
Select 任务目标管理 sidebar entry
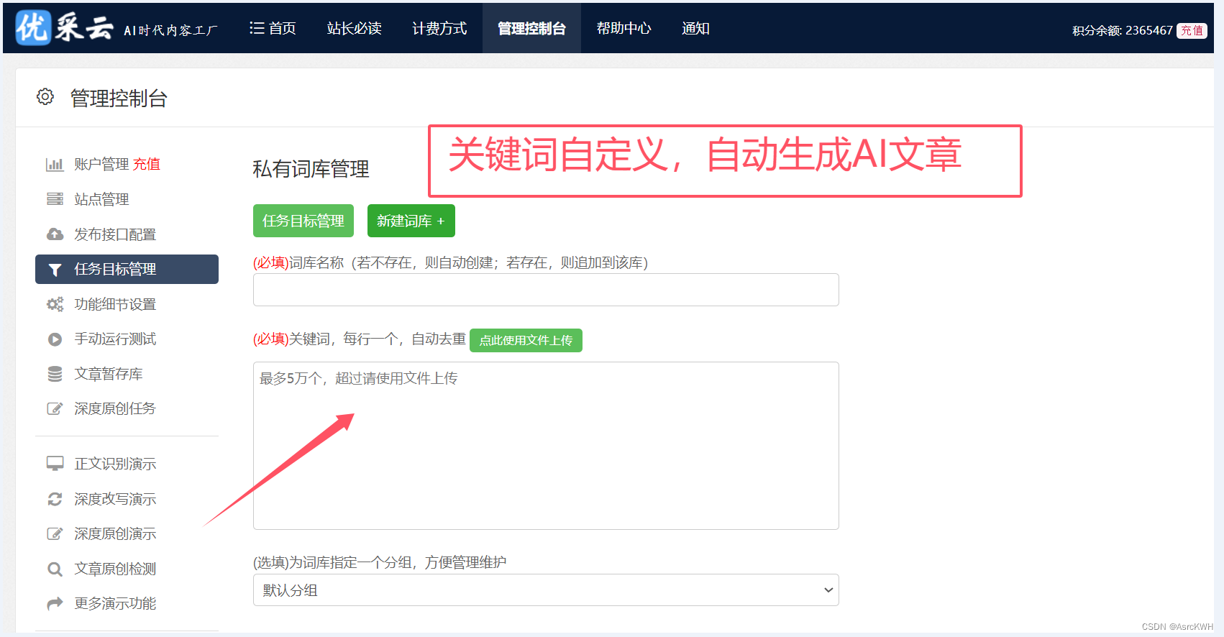click(127, 269)
